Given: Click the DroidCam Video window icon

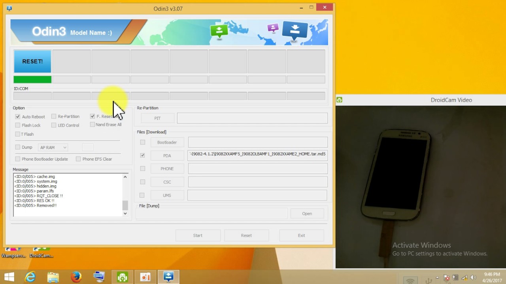Looking at the screenshot, I should coord(340,100).
